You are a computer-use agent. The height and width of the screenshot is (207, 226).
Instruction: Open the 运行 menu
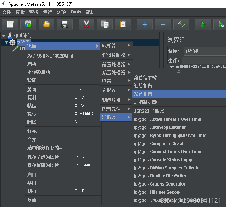tap(48, 12)
